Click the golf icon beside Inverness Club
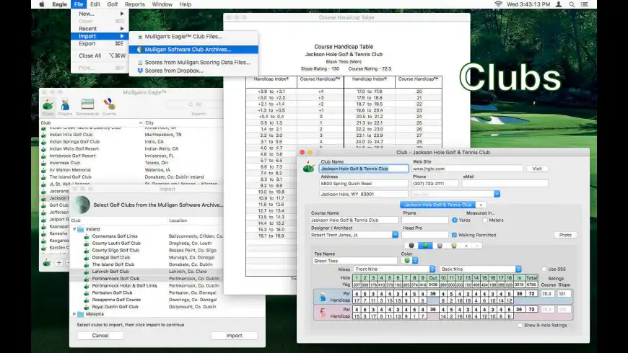 click(x=43, y=163)
